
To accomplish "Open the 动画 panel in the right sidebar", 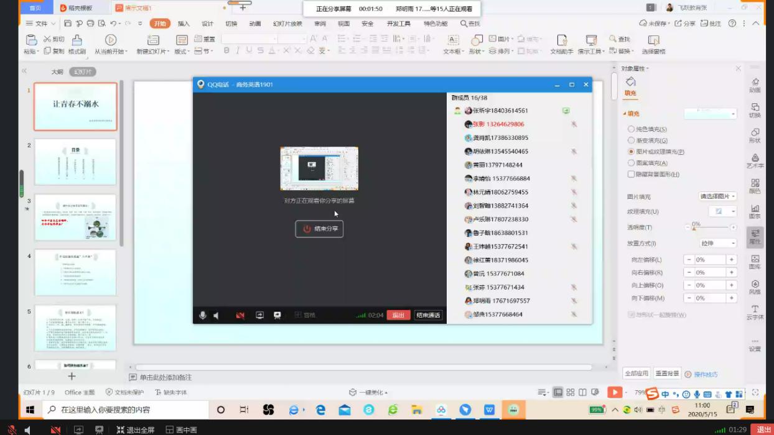I will point(755,85).
